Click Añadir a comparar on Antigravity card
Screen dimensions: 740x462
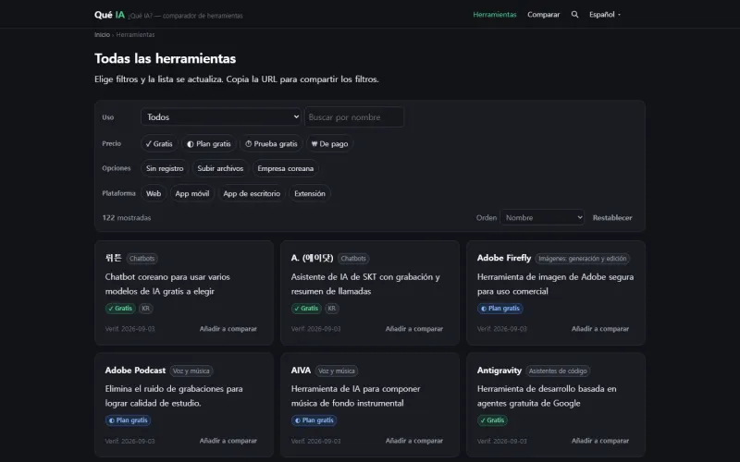point(599,441)
